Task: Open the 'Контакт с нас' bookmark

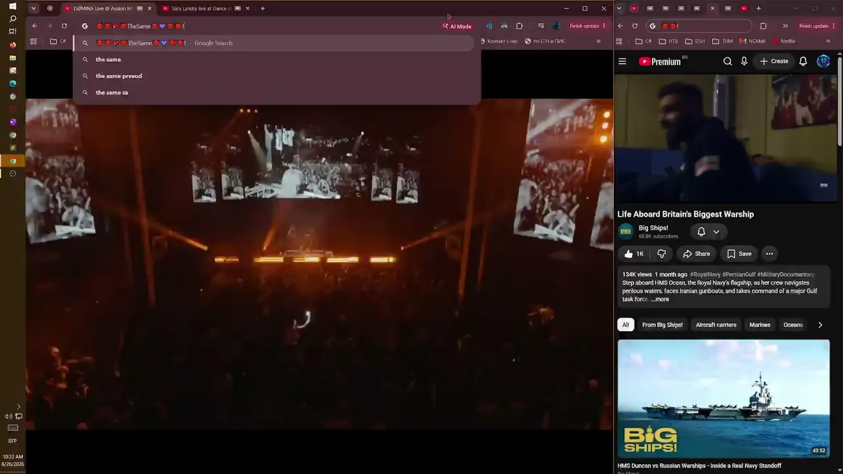Action: coord(499,41)
